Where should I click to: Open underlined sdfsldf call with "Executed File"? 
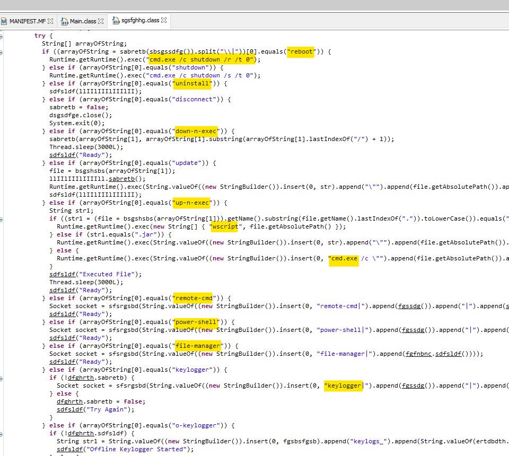(x=62, y=274)
